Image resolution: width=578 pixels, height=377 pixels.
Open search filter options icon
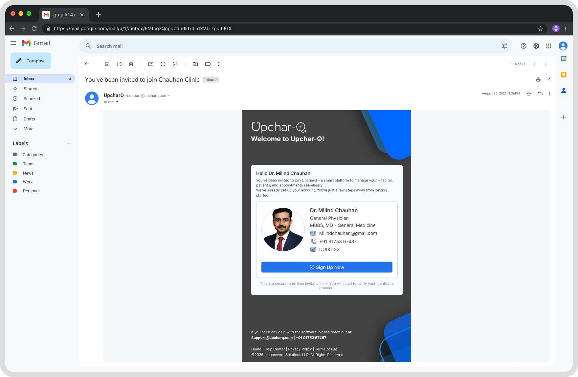point(505,46)
